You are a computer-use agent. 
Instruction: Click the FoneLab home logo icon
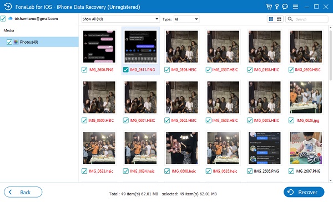[x=8, y=7]
